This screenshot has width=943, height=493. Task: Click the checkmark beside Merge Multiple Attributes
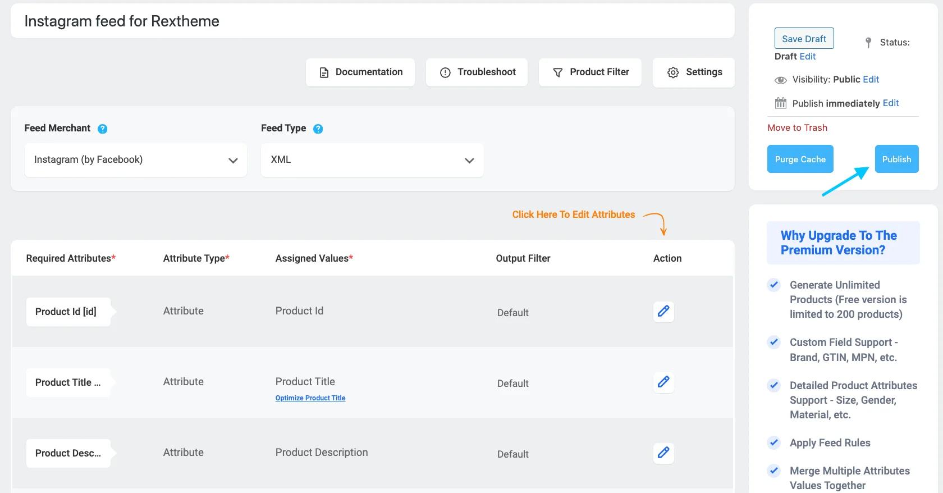[774, 471]
